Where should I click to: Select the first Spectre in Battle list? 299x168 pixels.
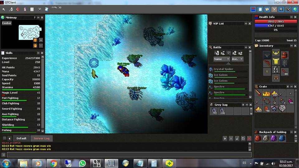coord(228,87)
